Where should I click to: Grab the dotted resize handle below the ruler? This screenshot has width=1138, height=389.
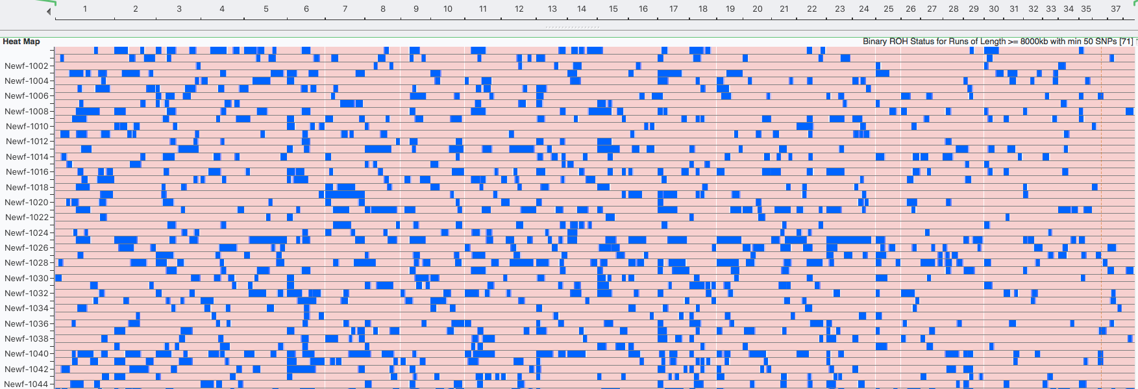571,27
